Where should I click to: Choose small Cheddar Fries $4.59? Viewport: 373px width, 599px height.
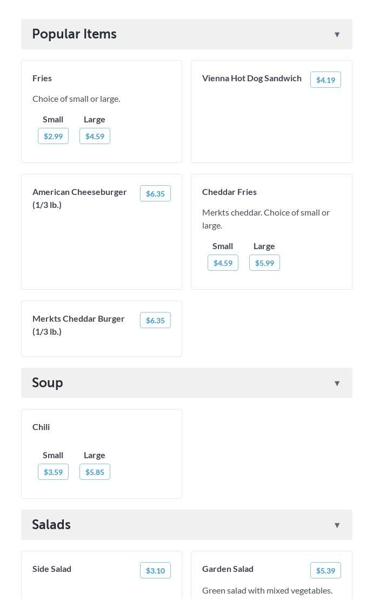coord(223,263)
